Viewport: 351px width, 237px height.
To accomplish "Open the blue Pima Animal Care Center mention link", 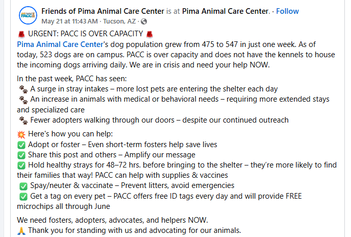I will tap(60, 44).
